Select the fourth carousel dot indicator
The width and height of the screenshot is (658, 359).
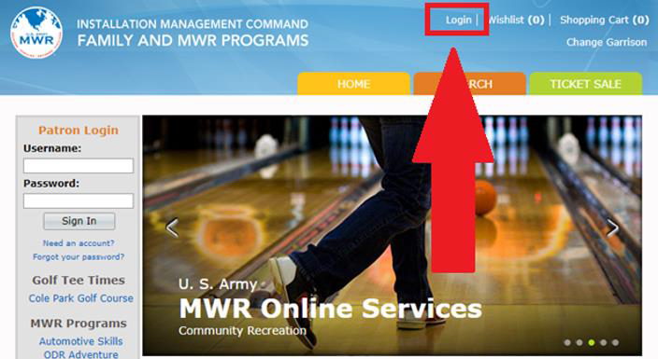click(x=604, y=342)
